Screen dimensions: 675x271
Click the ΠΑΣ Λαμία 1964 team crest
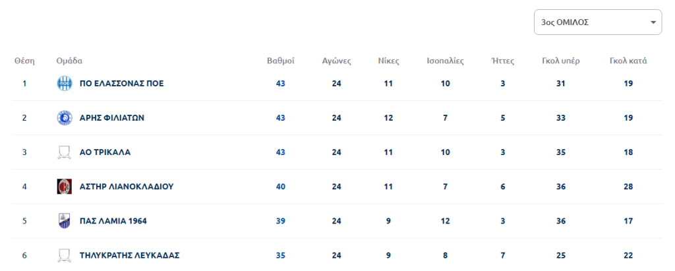pyautogui.click(x=64, y=221)
